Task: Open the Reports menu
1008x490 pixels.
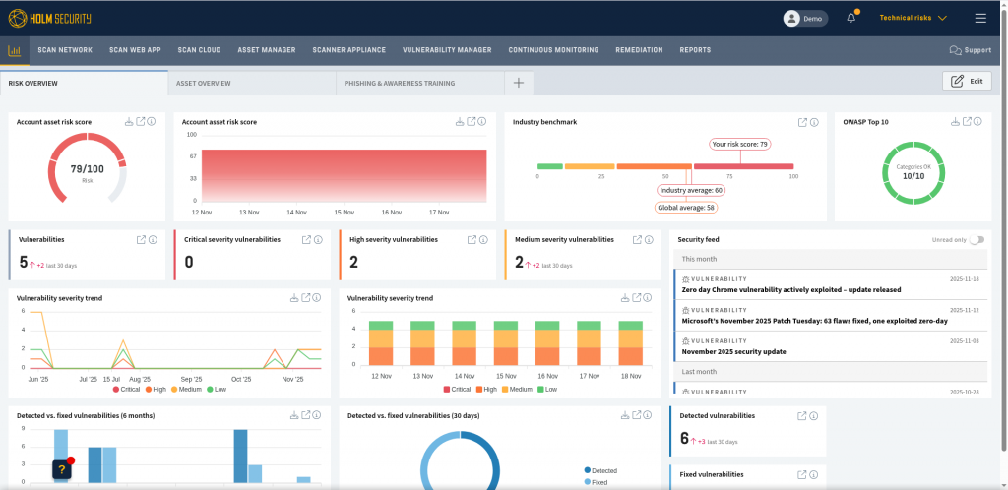Action: click(x=695, y=50)
